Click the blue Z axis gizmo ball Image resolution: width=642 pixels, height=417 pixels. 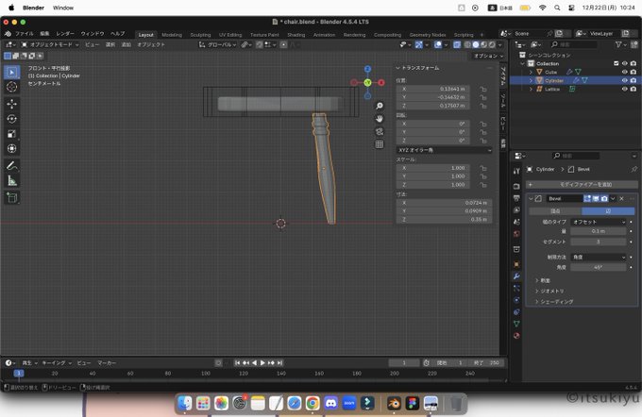point(367,69)
